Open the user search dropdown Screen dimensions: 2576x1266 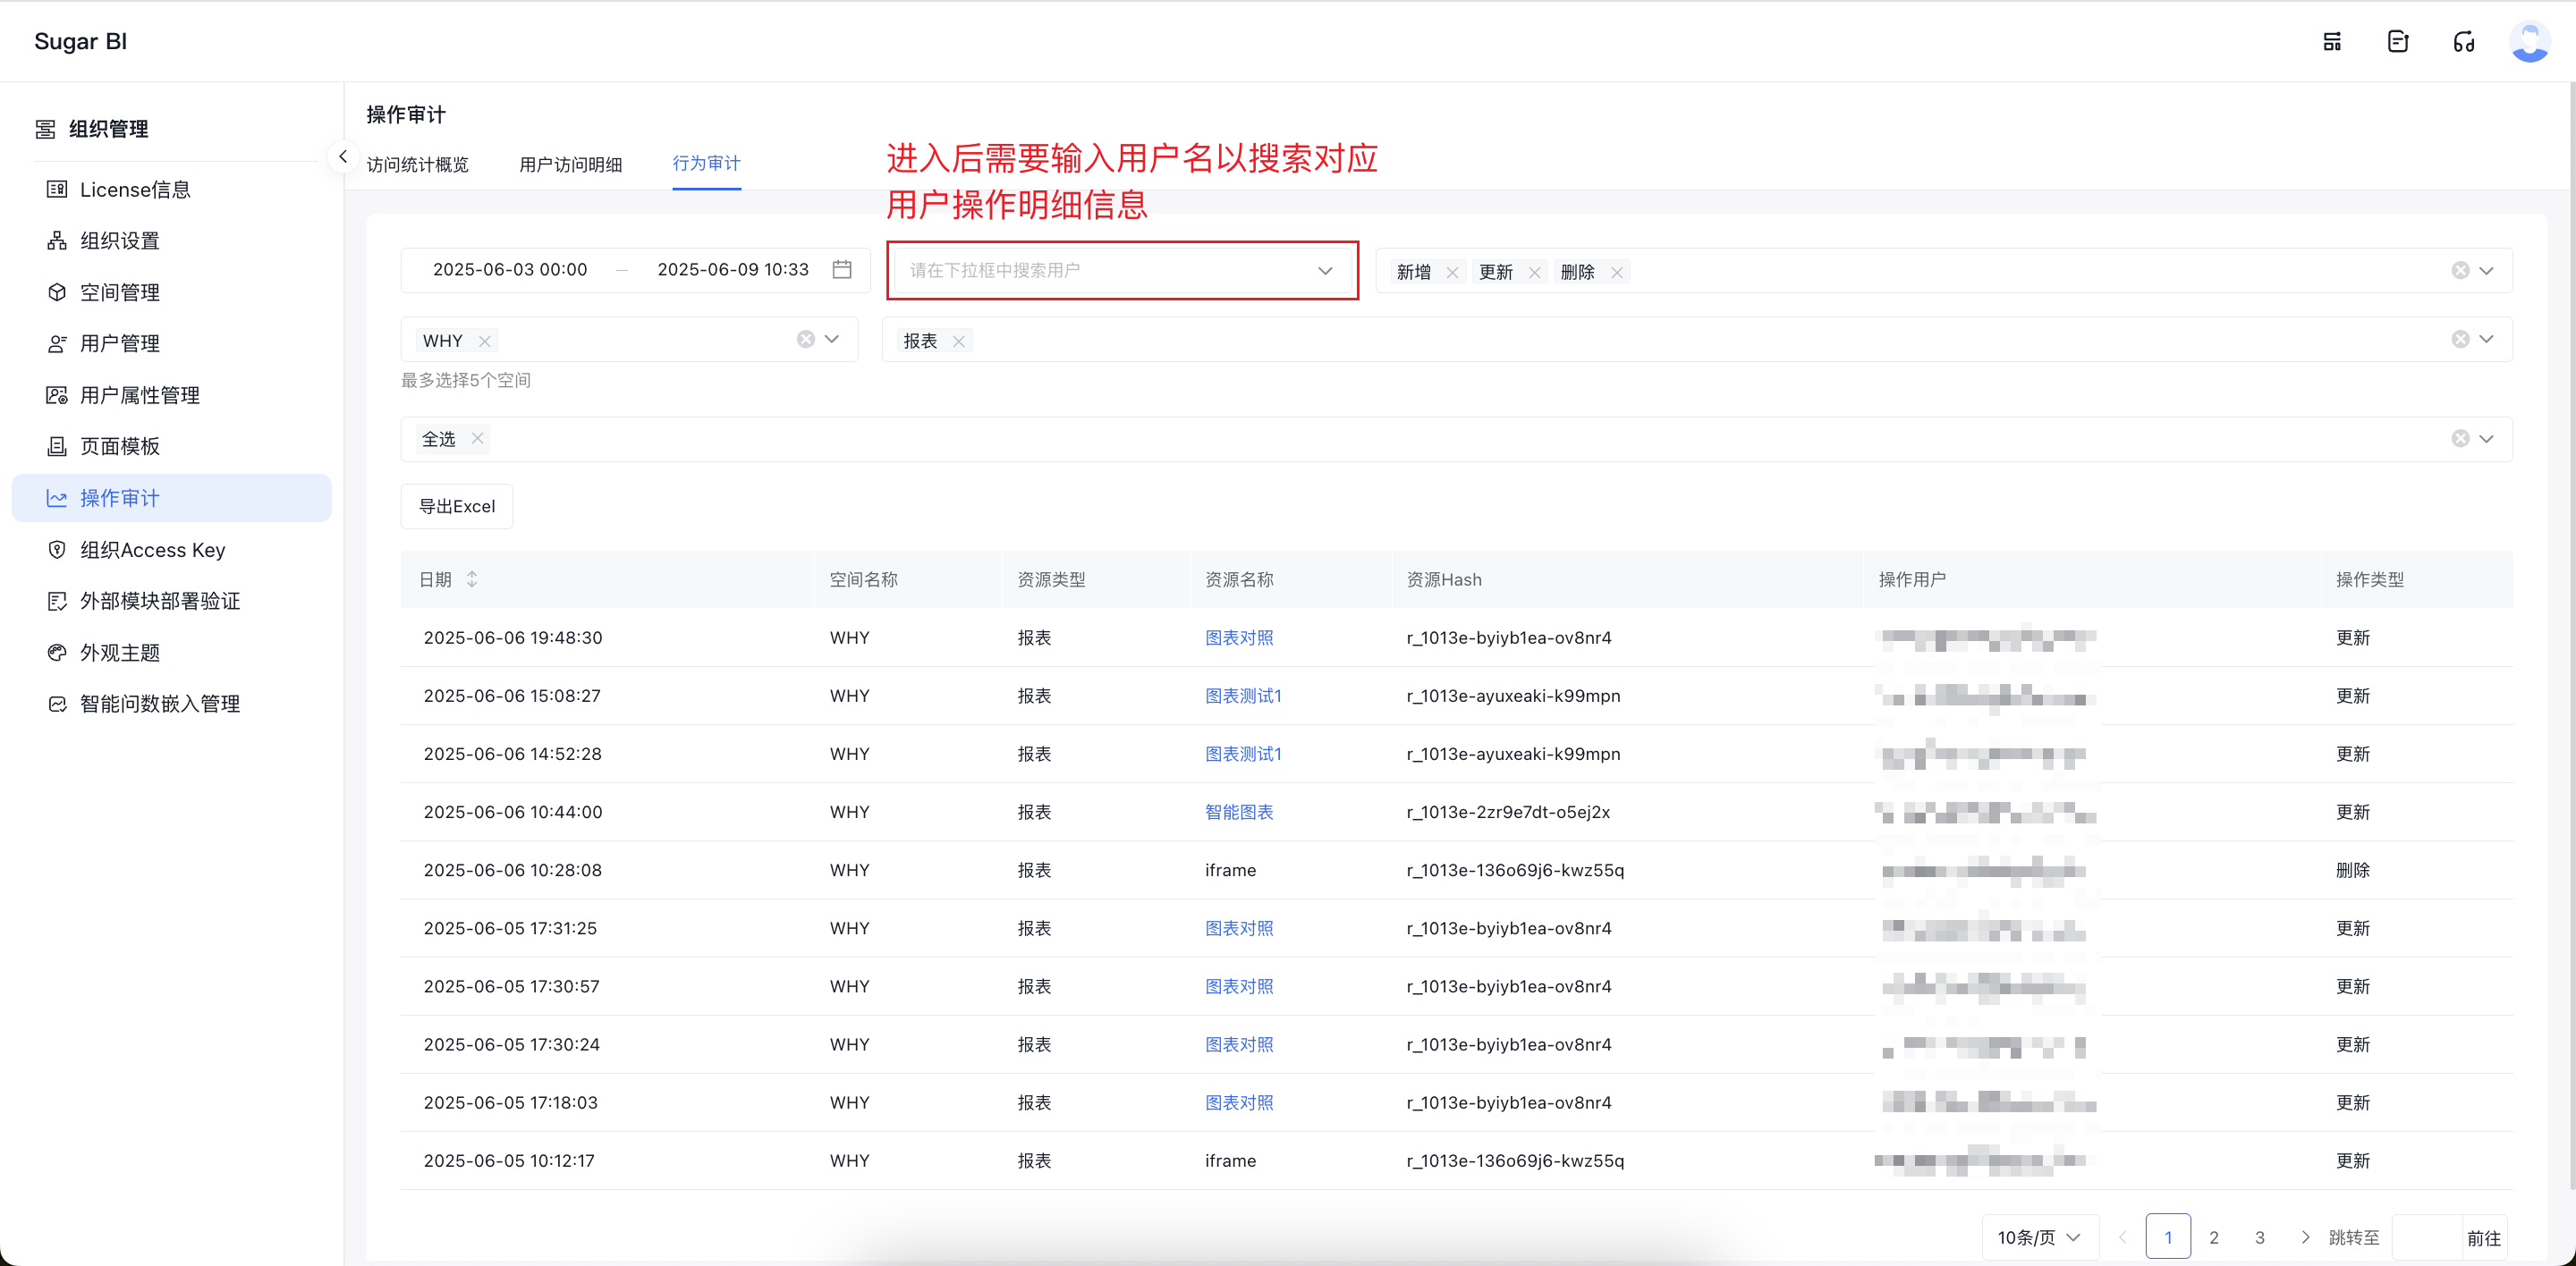(1122, 270)
